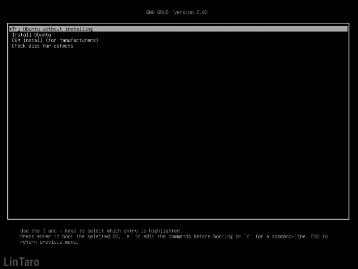Screen dimensions: 358x269
Task: Pick 'OEM install (for manufacturers)' entry
Action: pos(55,40)
